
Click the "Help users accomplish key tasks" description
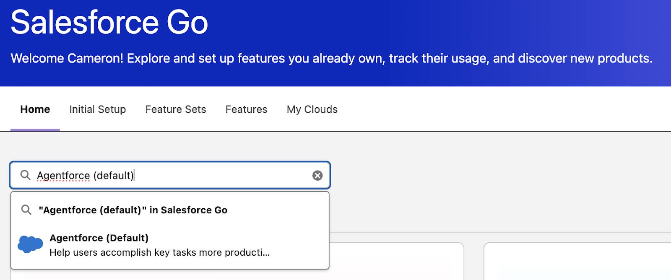pyautogui.click(x=159, y=252)
